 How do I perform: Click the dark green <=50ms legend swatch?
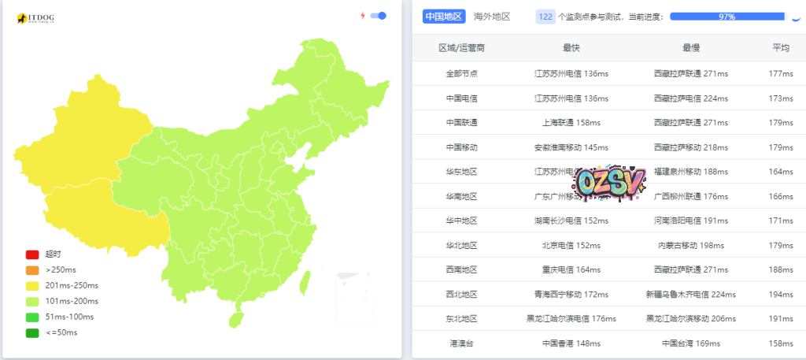32,332
